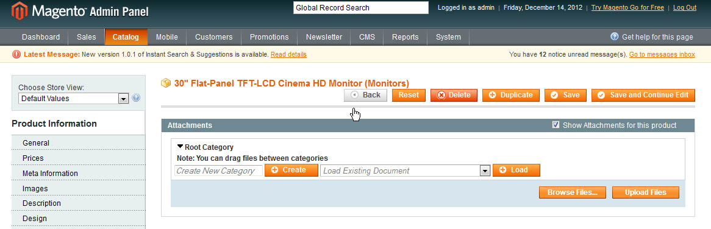Click the product cube icon beside title
This screenshot has height=229, width=711.
coord(166,83)
